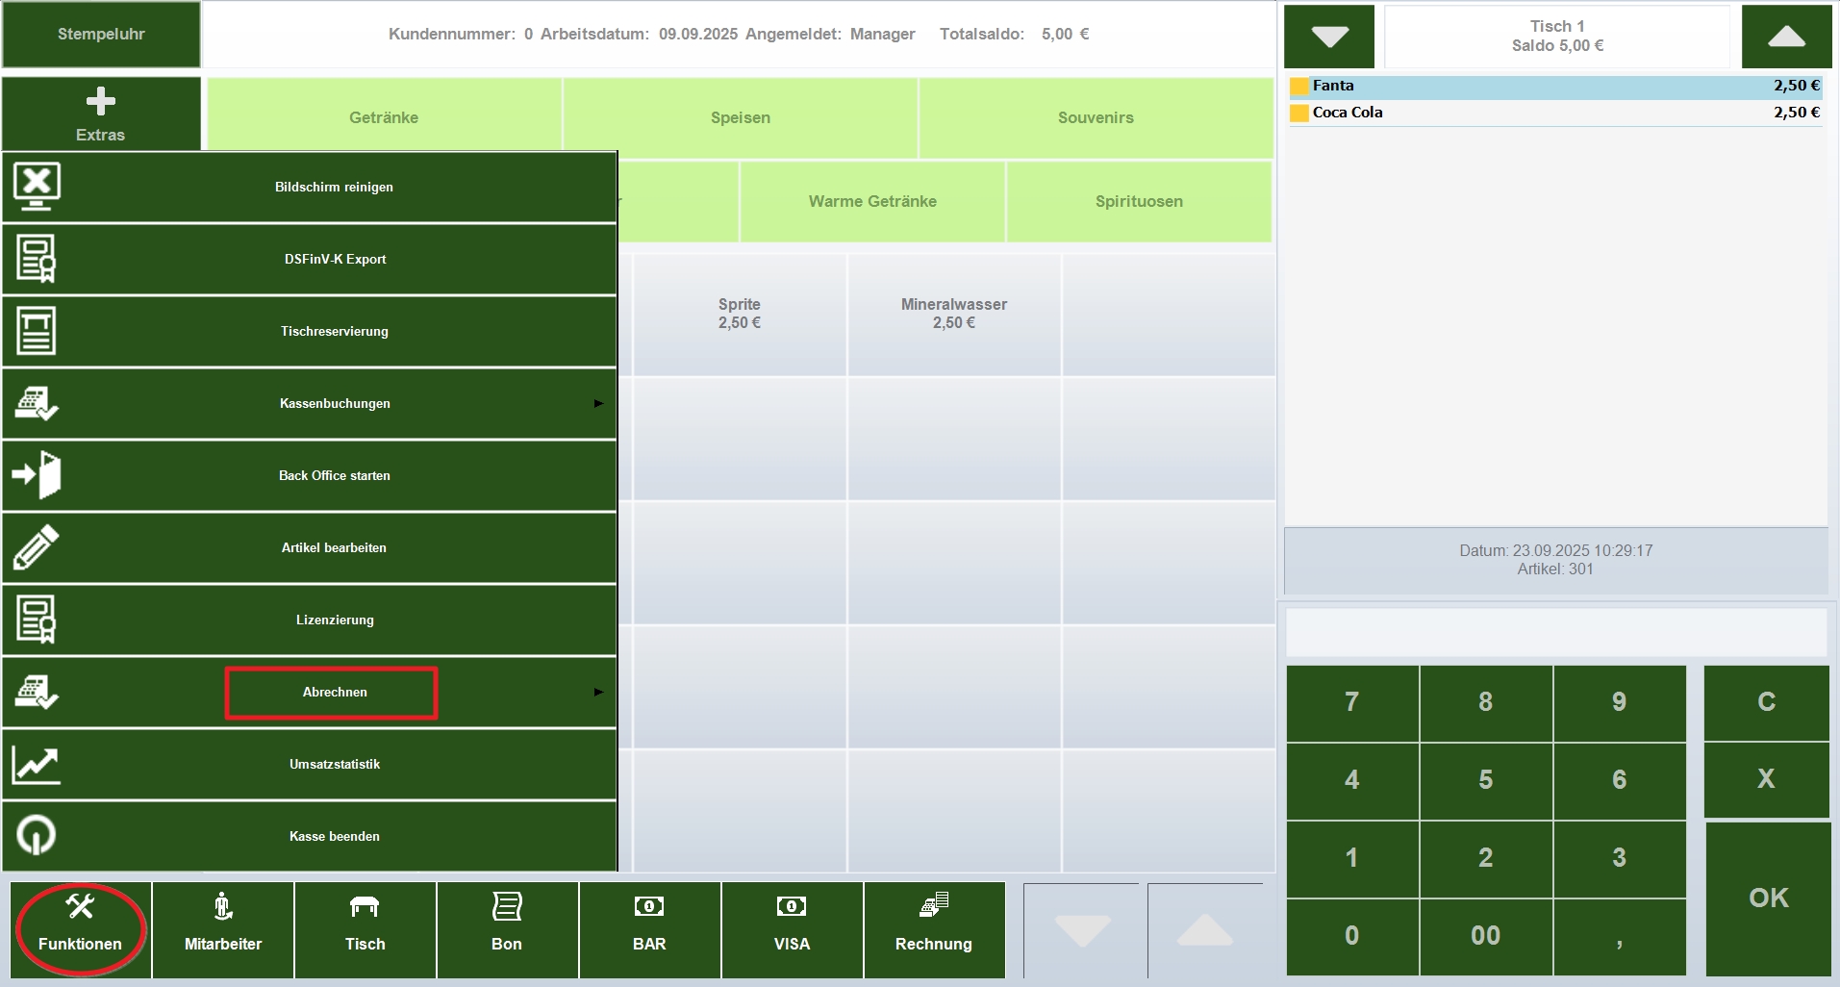Click the numeric entry field above keypad
Screen dimensions: 1840x987
point(1556,632)
